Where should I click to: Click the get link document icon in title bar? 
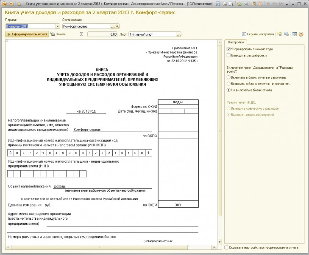[x=246, y=4]
